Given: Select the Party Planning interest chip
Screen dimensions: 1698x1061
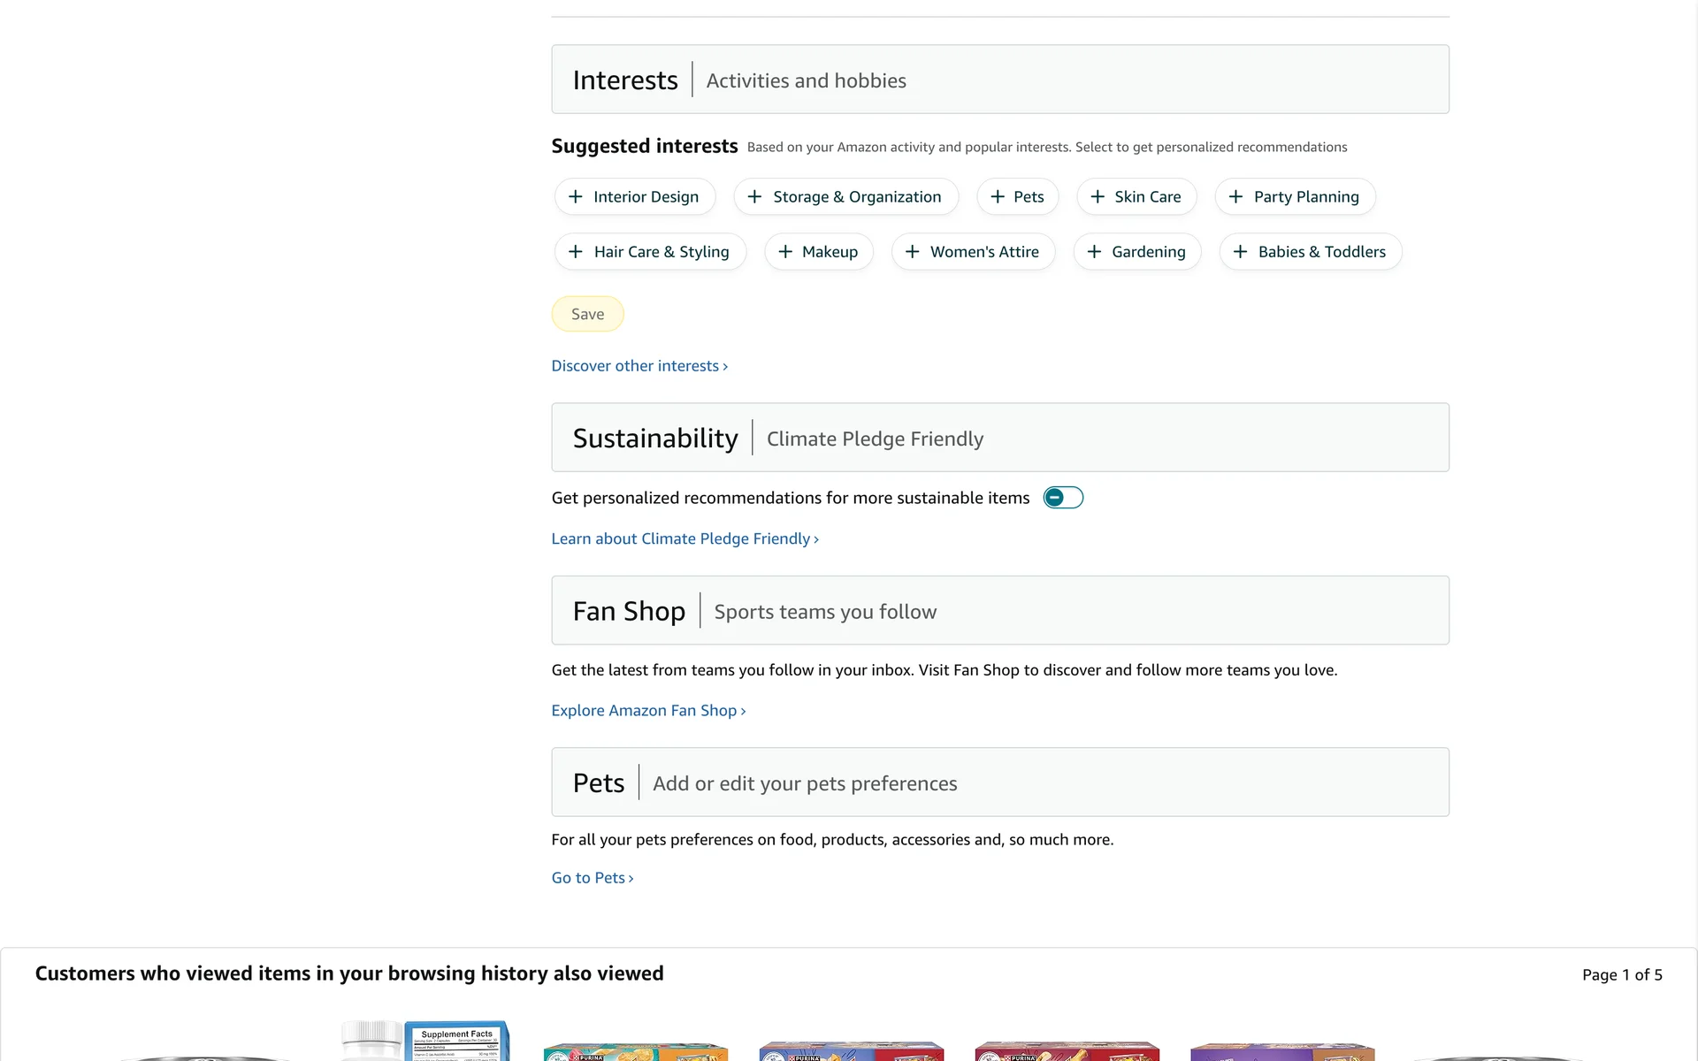Looking at the screenshot, I should 1294,196.
